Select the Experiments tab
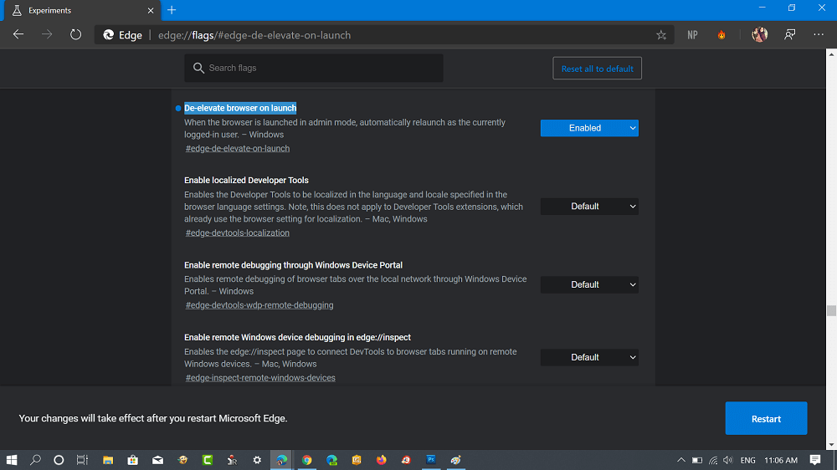This screenshot has height=470, width=837. (x=83, y=10)
